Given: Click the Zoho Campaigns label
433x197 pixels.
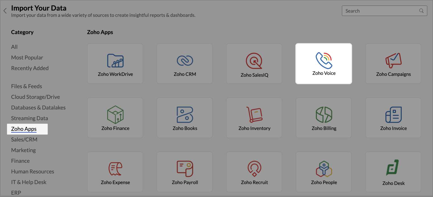Looking at the screenshot, I should click(393, 74).
